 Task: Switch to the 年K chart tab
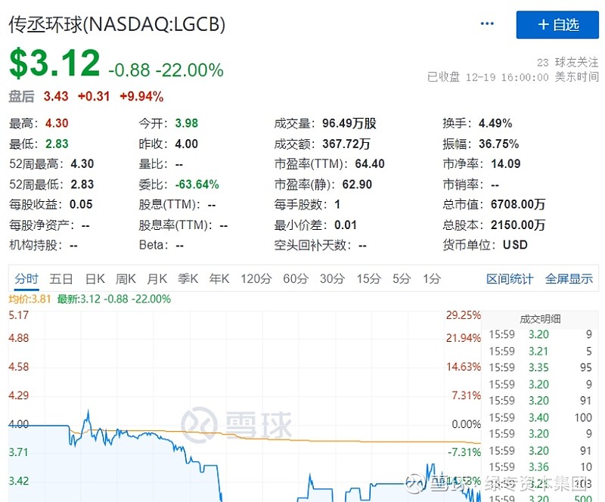tap(219, 278)
